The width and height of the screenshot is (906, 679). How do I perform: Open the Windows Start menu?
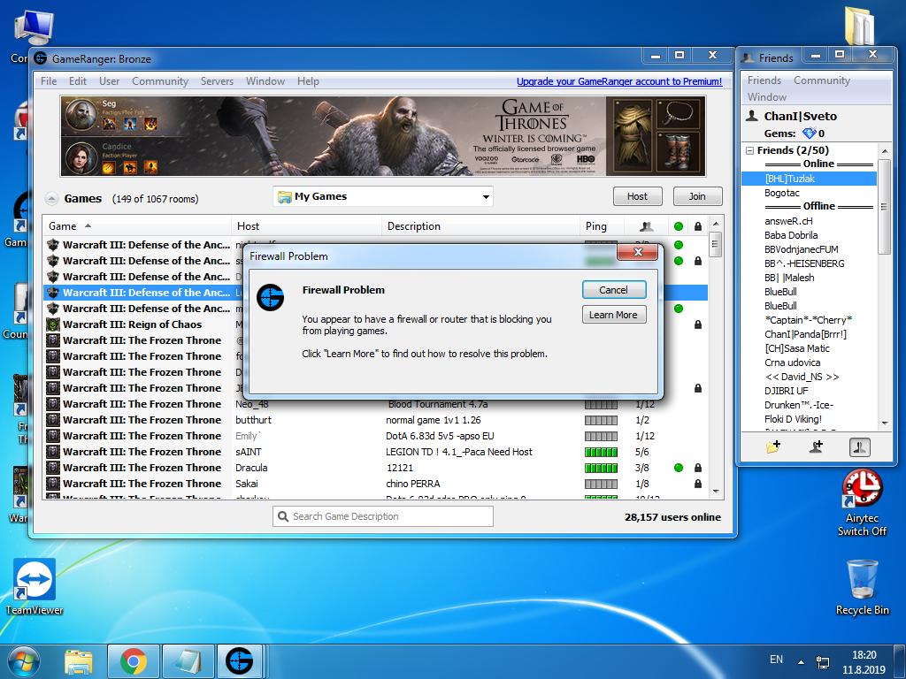[x=22, y=661]
